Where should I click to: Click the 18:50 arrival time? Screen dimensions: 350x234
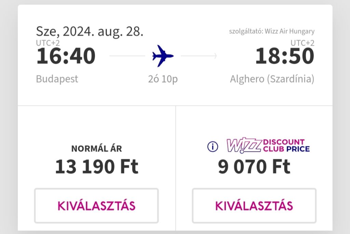[285, 56]
